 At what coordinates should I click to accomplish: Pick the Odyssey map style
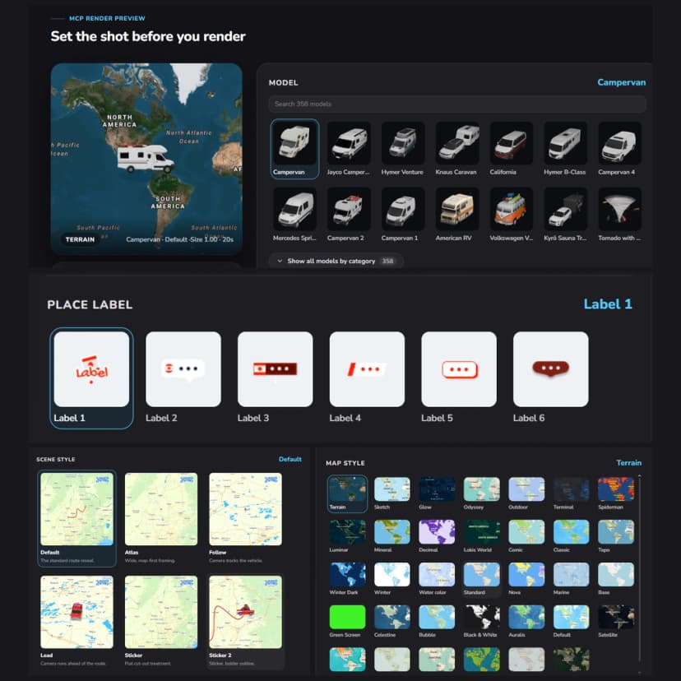[482, 489]
